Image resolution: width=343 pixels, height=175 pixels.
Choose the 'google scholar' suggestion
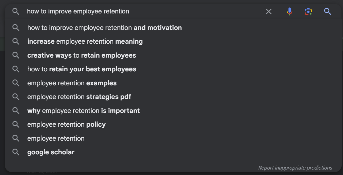point(51,152)
